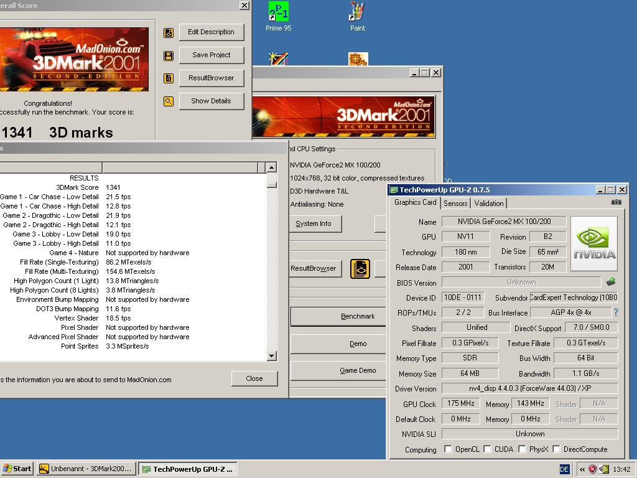Click the GPU-Z title bar icon

point(394,190)
